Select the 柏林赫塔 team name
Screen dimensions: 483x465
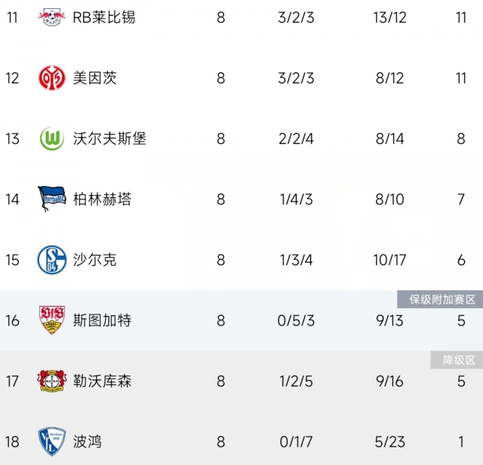(102, 199)
